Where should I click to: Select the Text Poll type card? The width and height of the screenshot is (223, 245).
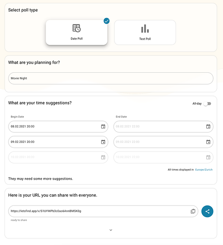pyautogui.click(x=145, y=33)
